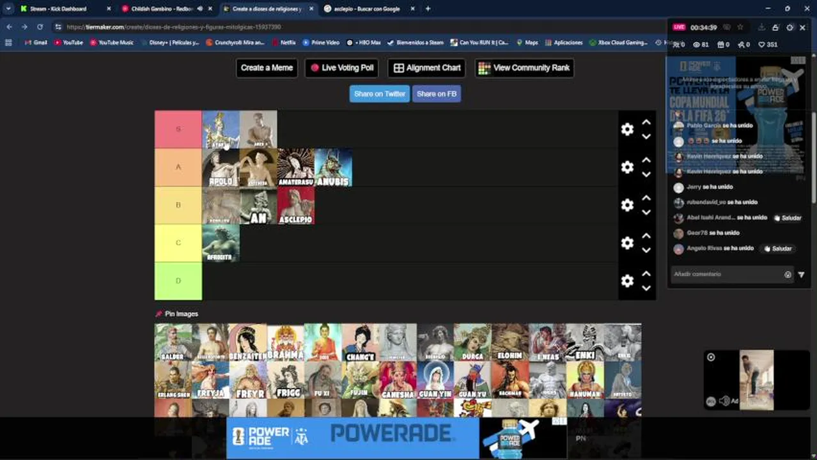817x460 pixels.
Task: Open Prime Video bookmark
Action: click(x=320, y=43)
